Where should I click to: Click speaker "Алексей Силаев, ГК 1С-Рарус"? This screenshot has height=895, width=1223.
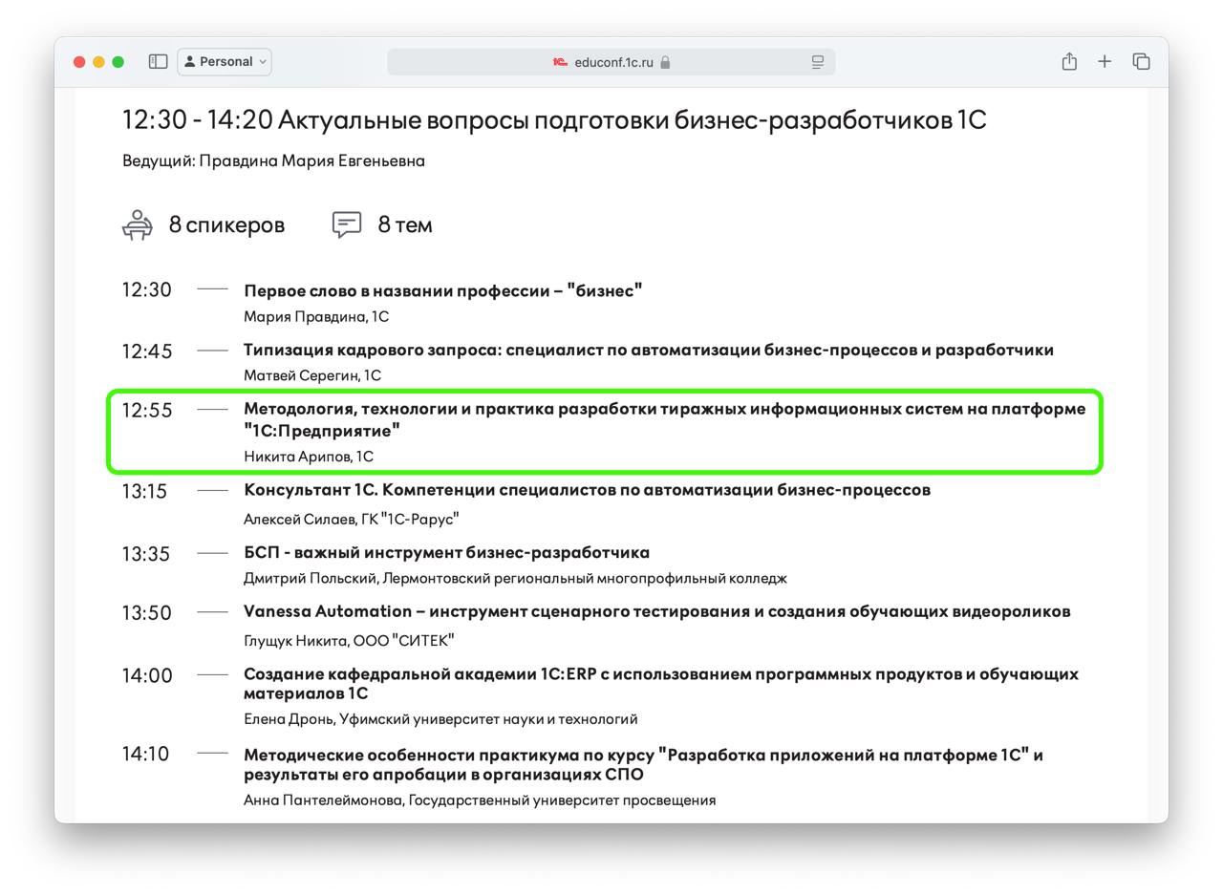point(352,519)
